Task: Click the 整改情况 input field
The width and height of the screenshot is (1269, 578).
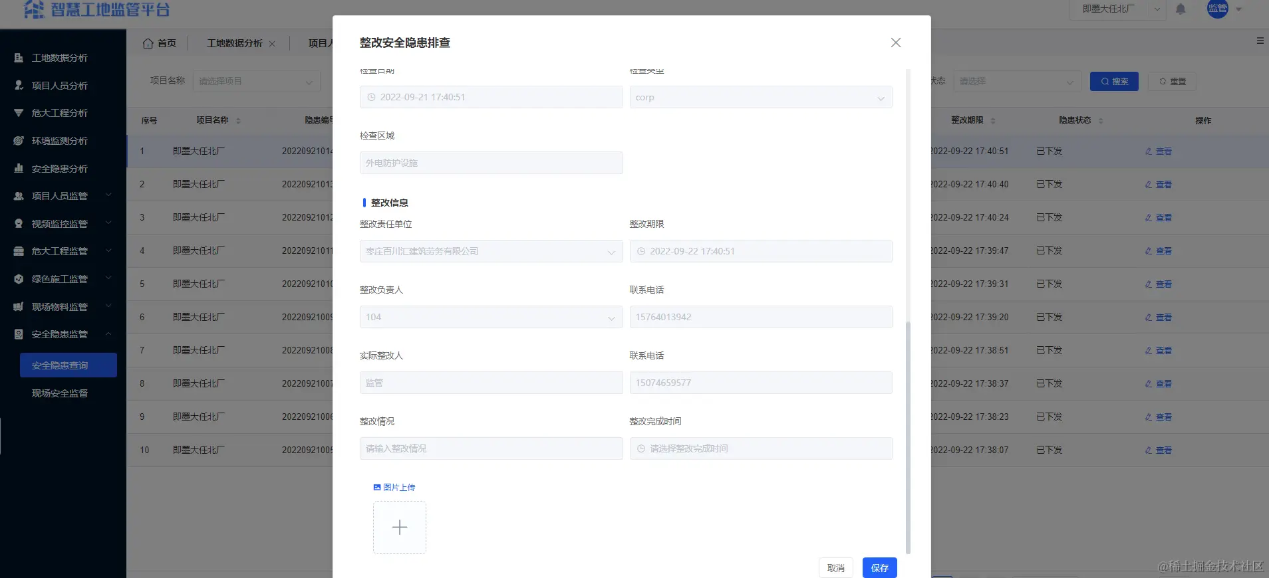Action: (491, 448)
